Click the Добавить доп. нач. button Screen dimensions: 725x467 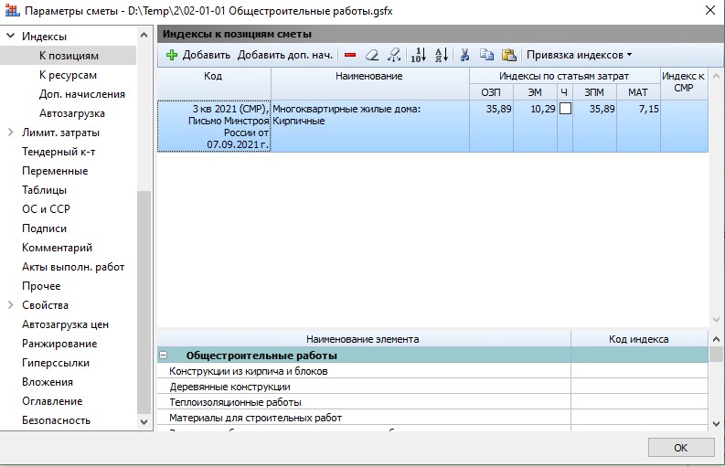click(x=285, y=55)
